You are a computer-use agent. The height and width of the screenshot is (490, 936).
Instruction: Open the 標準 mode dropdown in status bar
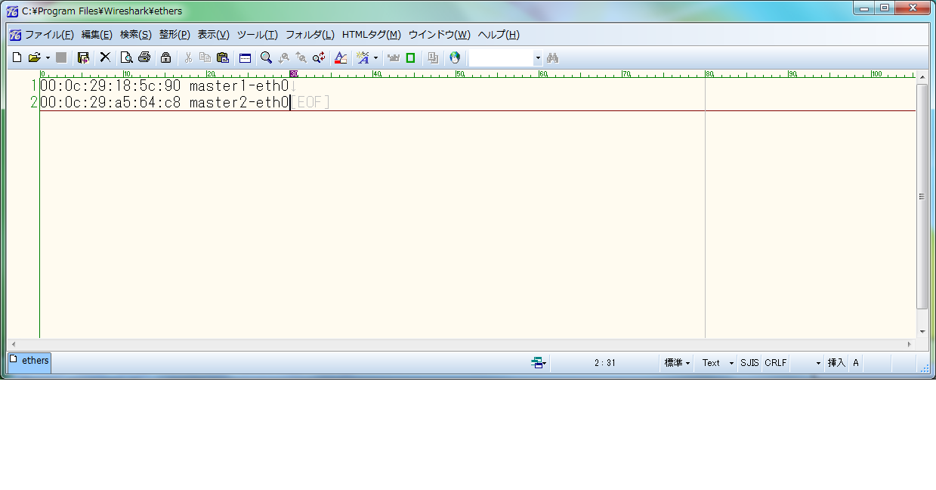pos(675,363)
